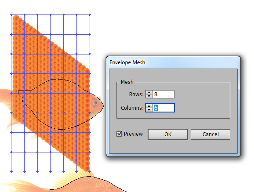Click the Rows label

(136, 94)
